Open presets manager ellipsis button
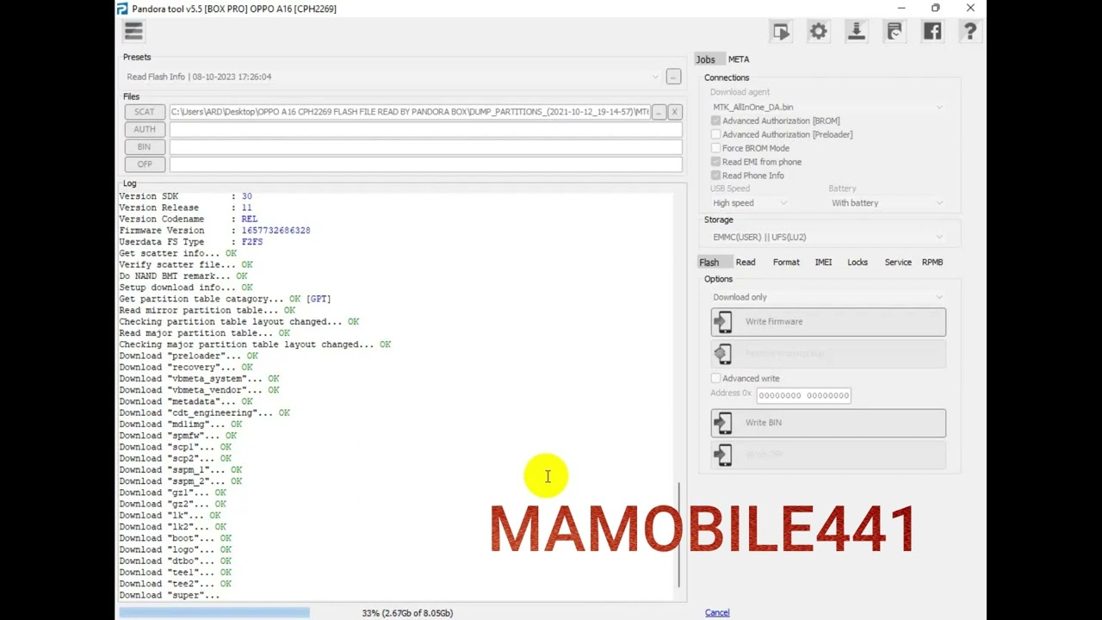The height and width of the screenshot is (620, 1102). [x=673, y=77]
